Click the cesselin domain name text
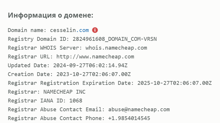This screenshot has height=123, width=220. pos(63,30)
